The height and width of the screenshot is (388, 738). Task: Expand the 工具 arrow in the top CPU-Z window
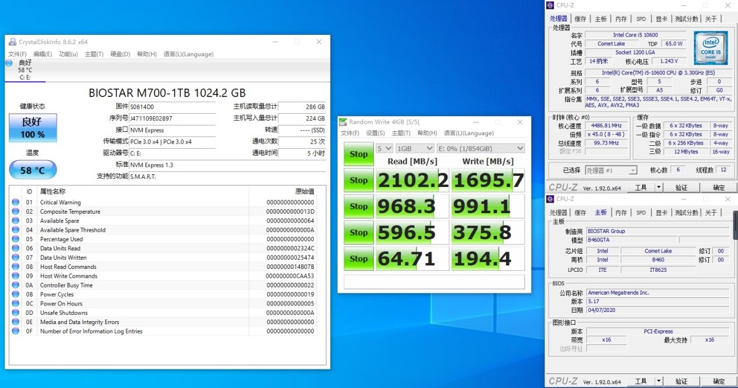(x=658, y=188)
